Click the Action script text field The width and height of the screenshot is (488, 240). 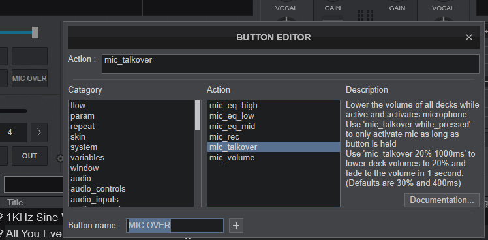point(290,64)
